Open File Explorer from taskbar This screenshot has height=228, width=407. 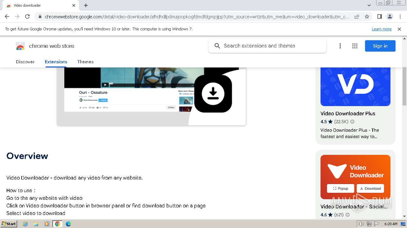(x=36, y=224)
